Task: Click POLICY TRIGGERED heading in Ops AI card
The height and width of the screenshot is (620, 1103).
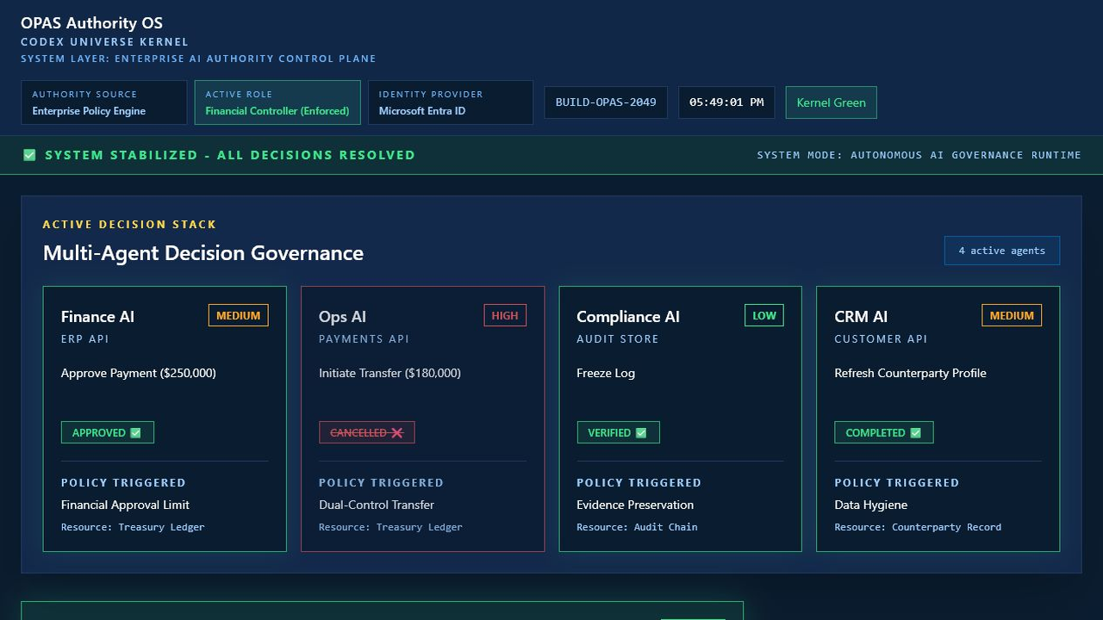Action: pos(381,483)
